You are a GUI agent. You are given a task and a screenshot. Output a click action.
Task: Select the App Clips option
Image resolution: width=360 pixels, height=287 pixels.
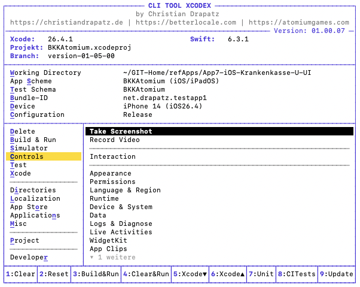click(108, 249)
